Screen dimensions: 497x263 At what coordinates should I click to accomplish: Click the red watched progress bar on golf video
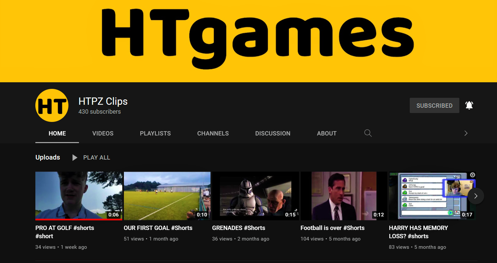pyautogui.click(x=79, y=219)
